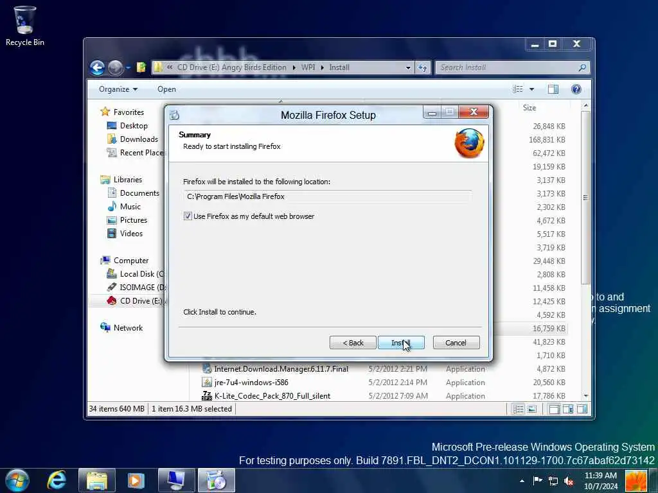Click the refresh button beside address bar

422,67
